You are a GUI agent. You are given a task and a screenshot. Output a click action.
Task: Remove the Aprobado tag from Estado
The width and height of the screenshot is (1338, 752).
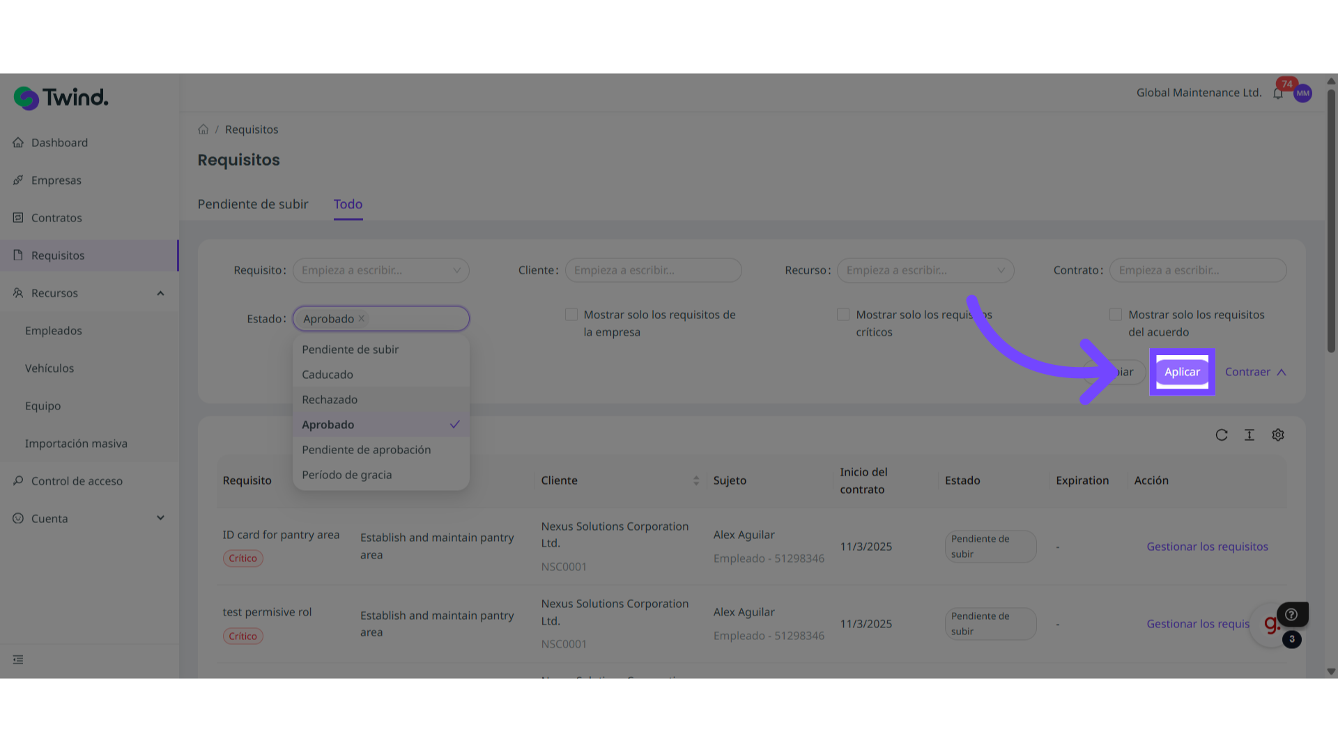pyautogui.click(x=361, y=319)
